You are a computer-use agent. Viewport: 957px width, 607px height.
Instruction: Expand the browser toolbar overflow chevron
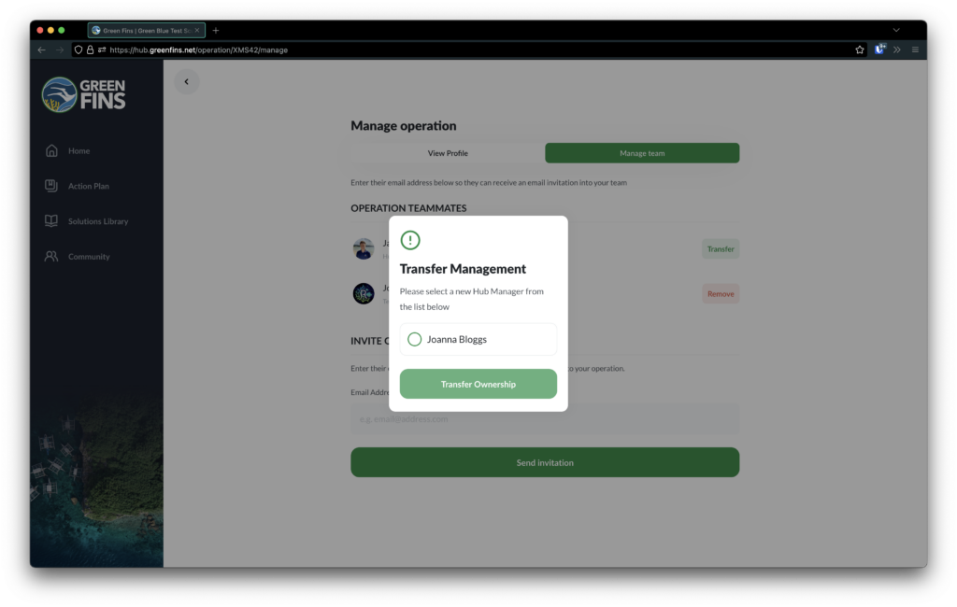tap(896, 49)
